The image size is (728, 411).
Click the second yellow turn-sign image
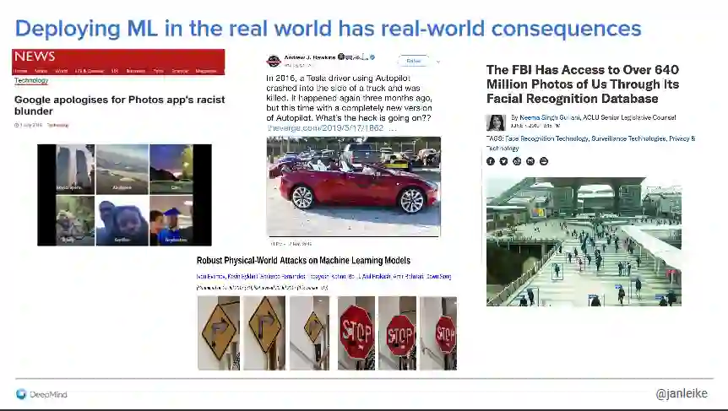(264, 333)
